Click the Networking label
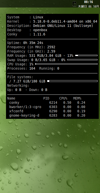The image size is (100, 193). pyautogui.click(x=18, y=85)
